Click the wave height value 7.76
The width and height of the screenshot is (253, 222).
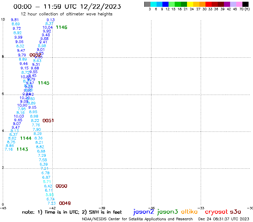point(36,125)
